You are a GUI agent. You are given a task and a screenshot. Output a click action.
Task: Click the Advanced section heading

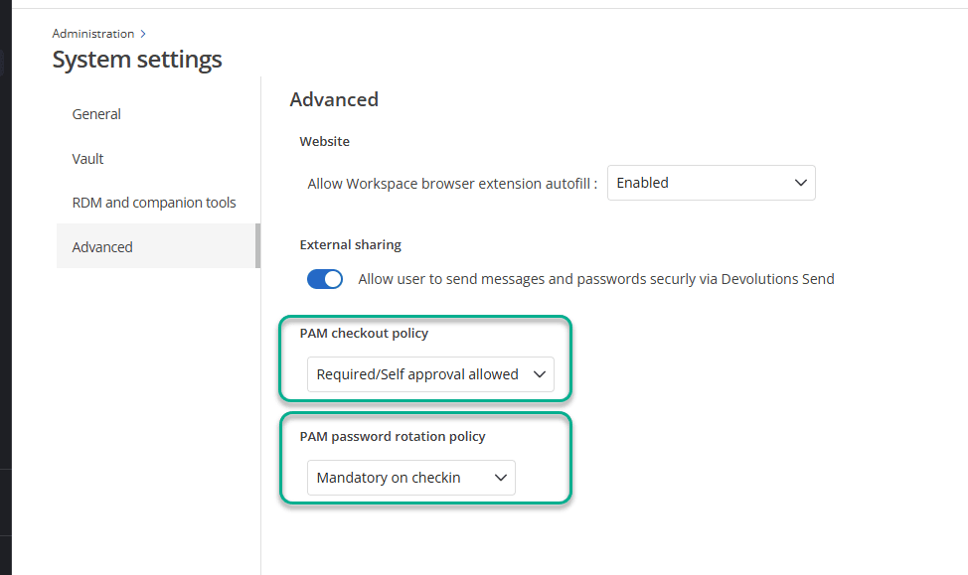pos(334,99)
